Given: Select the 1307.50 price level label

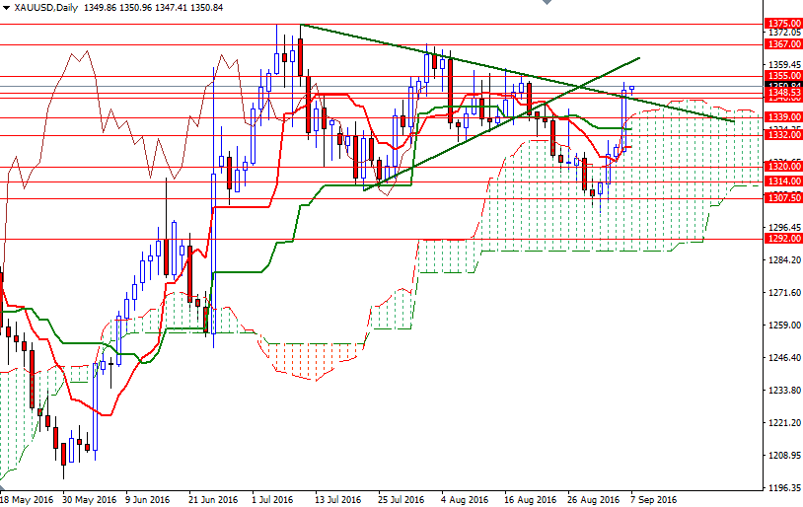Looking at the screenshot, I should pos(783,198).
